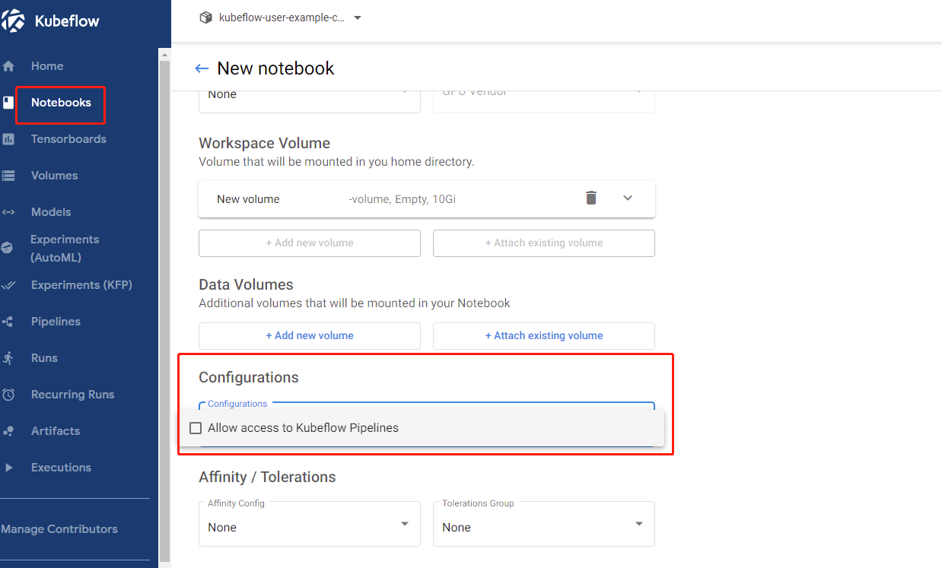Delete the workspace New volume
This screenshot has width=942, height=568.
(x=591, y=198)
